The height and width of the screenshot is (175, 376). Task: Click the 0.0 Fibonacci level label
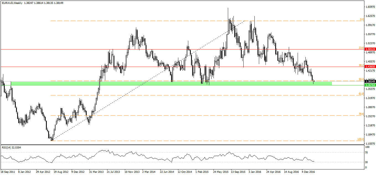tap(362, 19)
